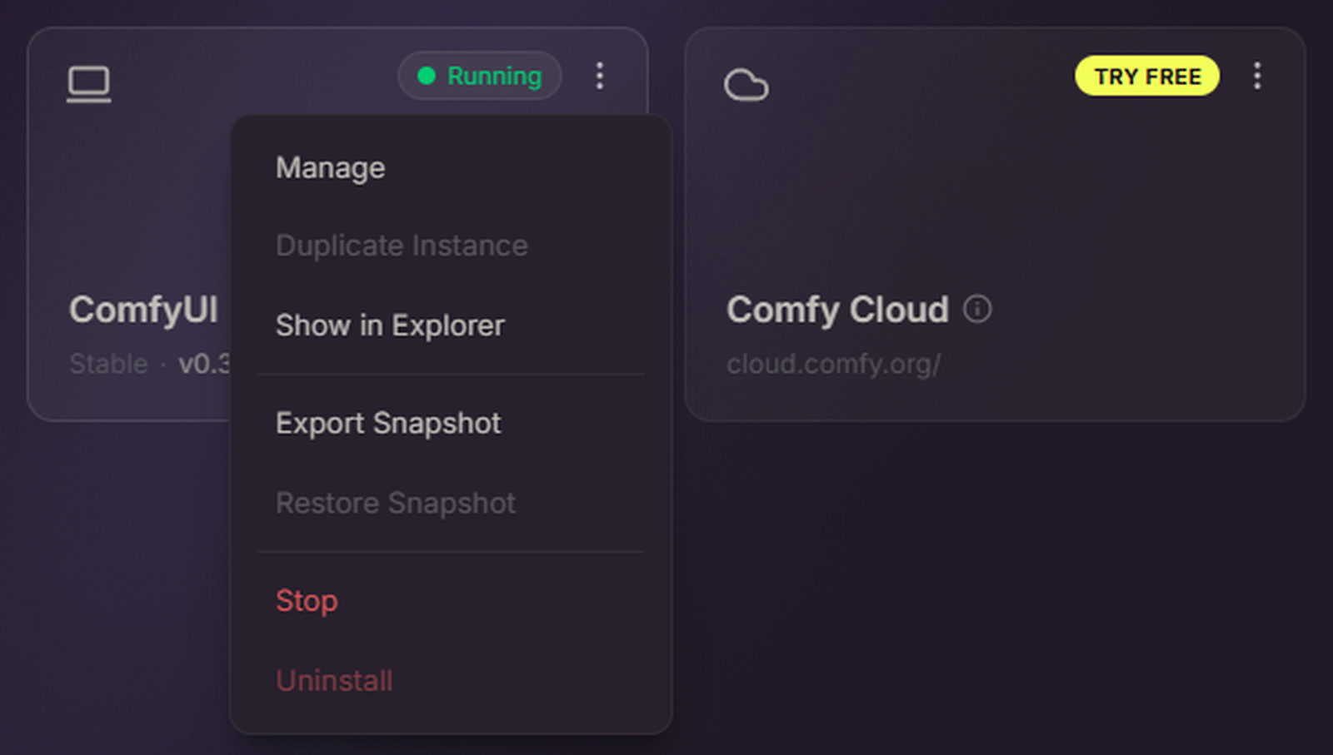The image size is (1333, 755).
Task: Open three-dot menu on ComfyUI card
Action: tap(600, 76)
